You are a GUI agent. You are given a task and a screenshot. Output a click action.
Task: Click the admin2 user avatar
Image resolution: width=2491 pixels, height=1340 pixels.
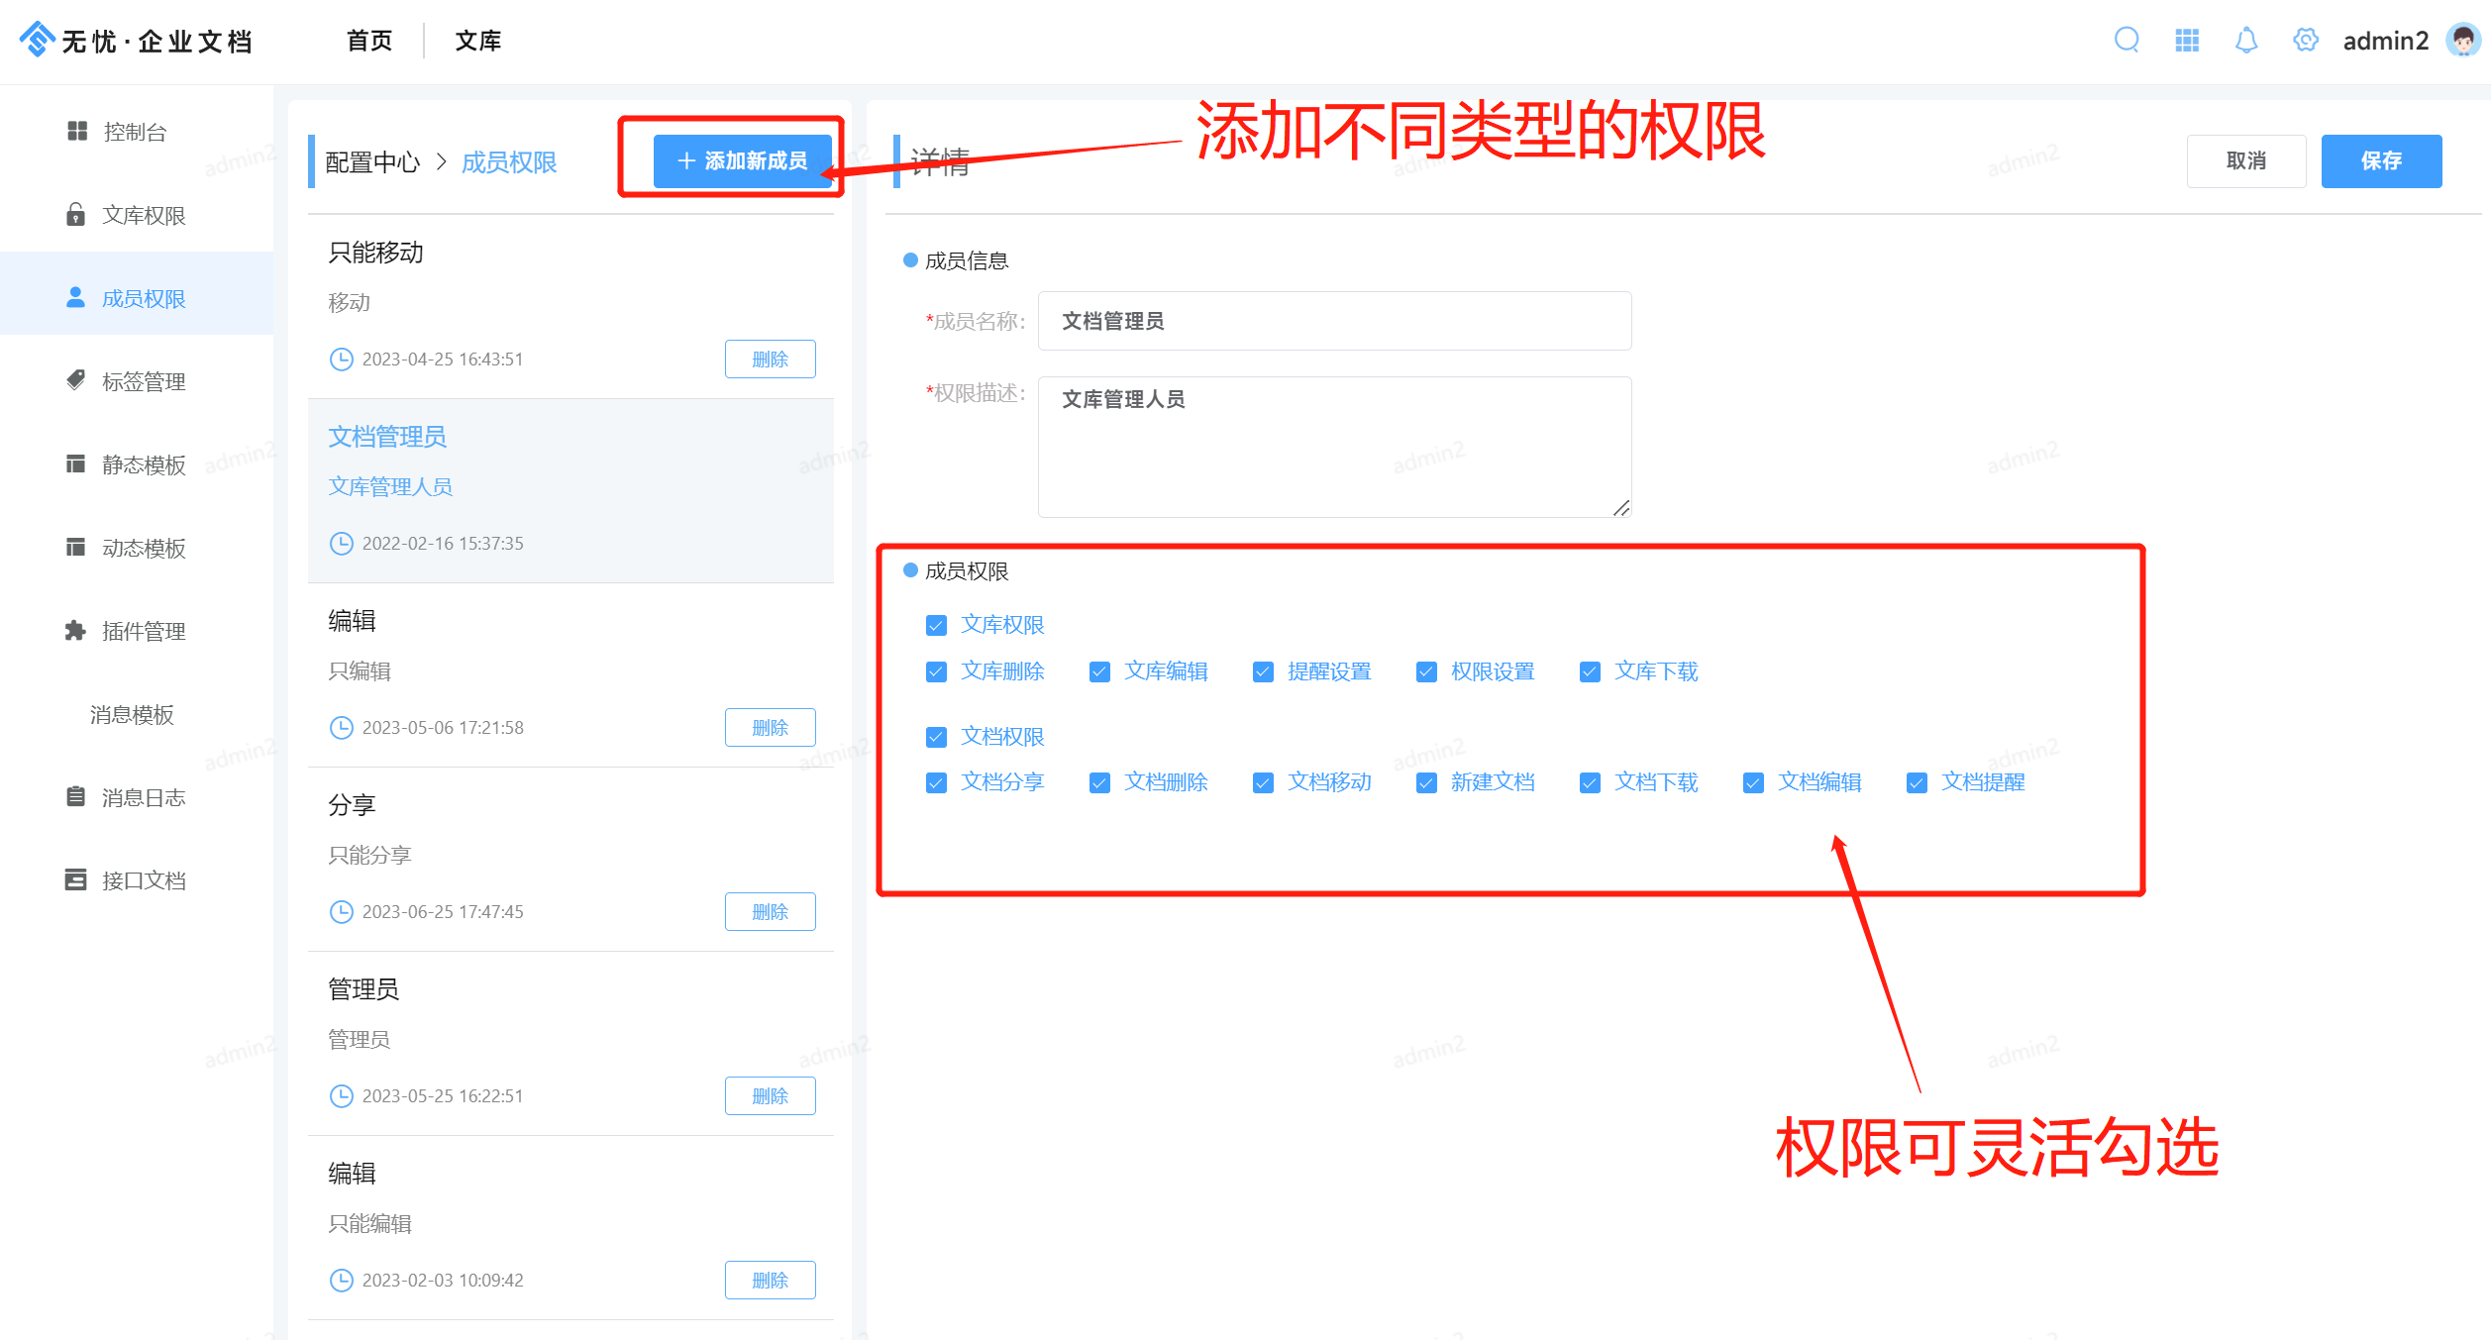click(2463, 41)
